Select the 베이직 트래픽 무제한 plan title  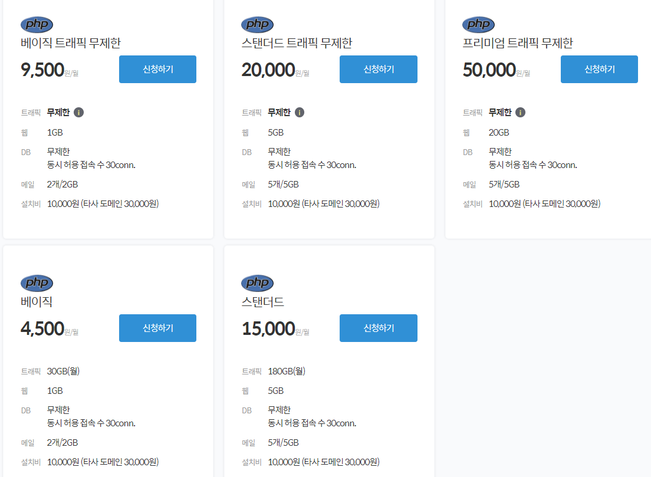click(x=71, y=43)
